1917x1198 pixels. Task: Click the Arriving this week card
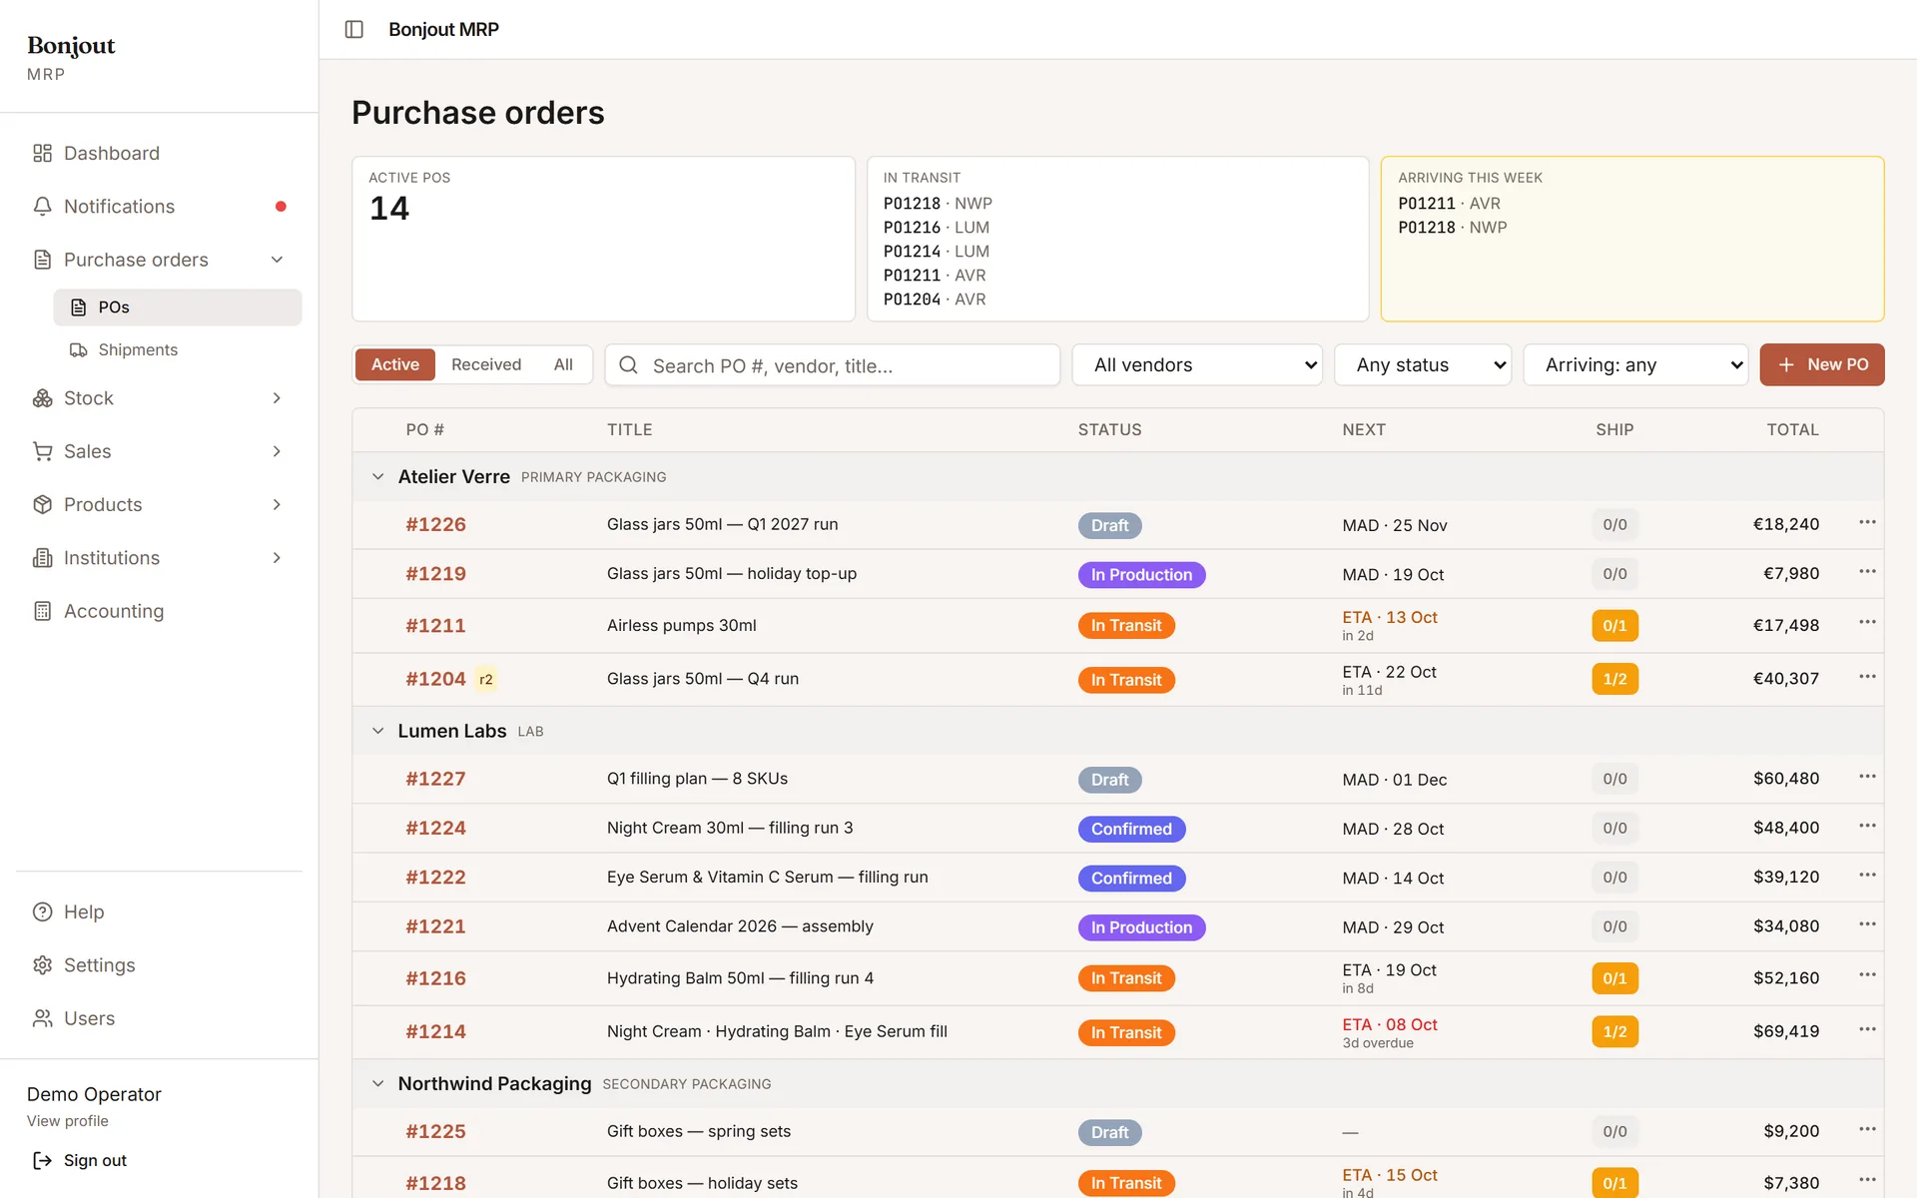pos(1632,239)
